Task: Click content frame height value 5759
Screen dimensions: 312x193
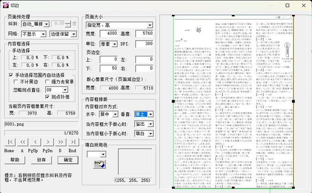Action: 66,113
